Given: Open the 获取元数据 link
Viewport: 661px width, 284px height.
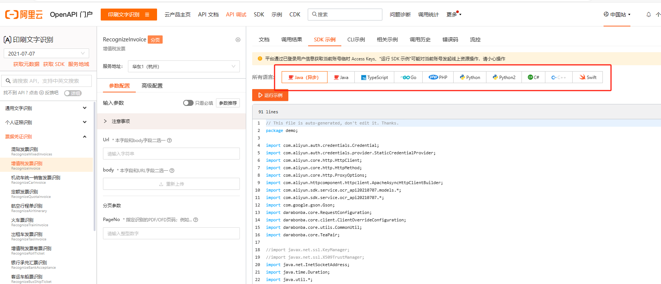Looking at the screenshot, I should pyautogui.click(x=26, y=64).
